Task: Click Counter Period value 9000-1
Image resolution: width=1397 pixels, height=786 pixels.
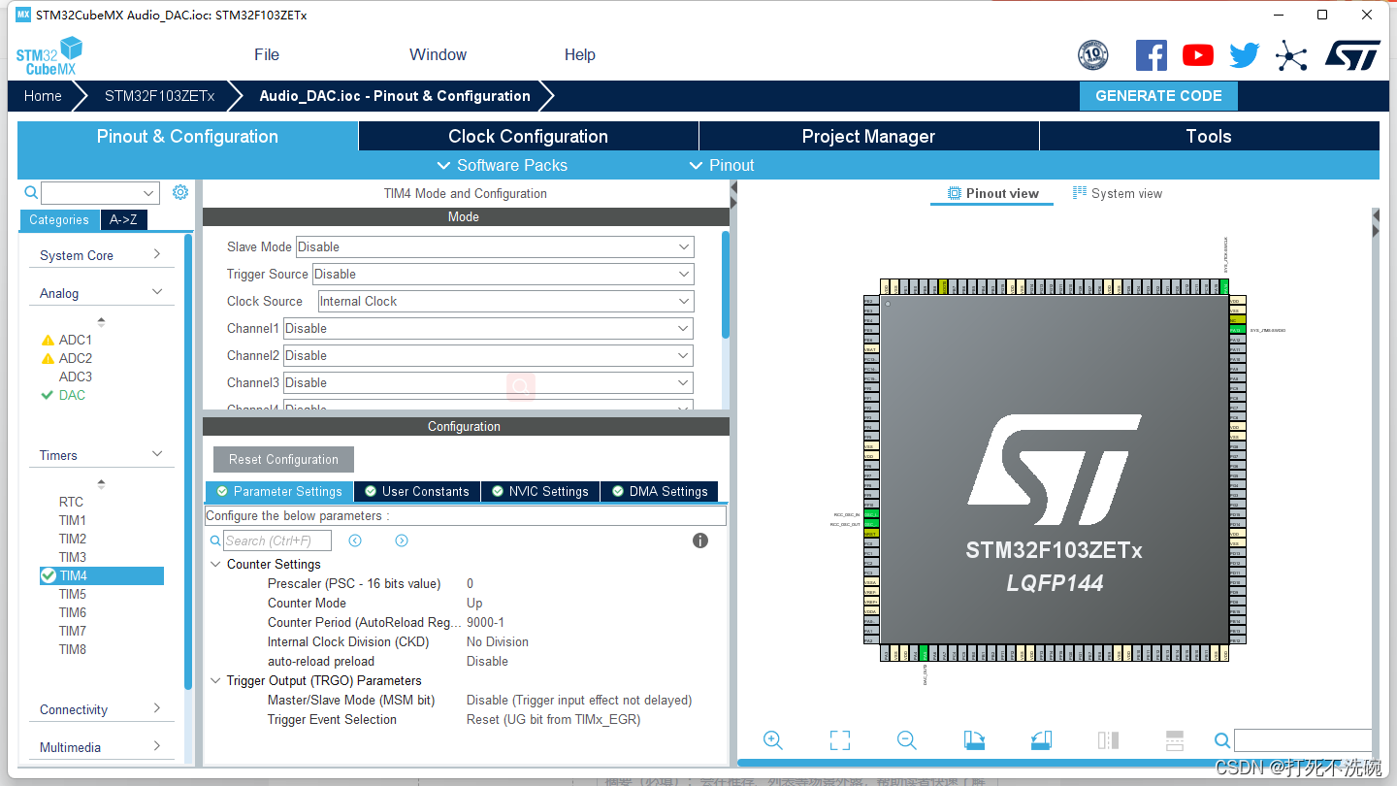Action: (485, 622)
